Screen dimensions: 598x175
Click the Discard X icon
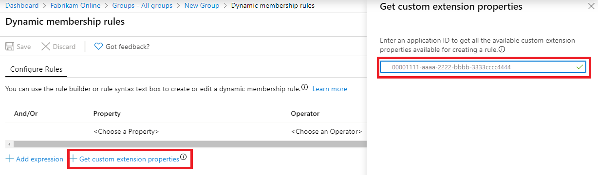coord(46,47)
